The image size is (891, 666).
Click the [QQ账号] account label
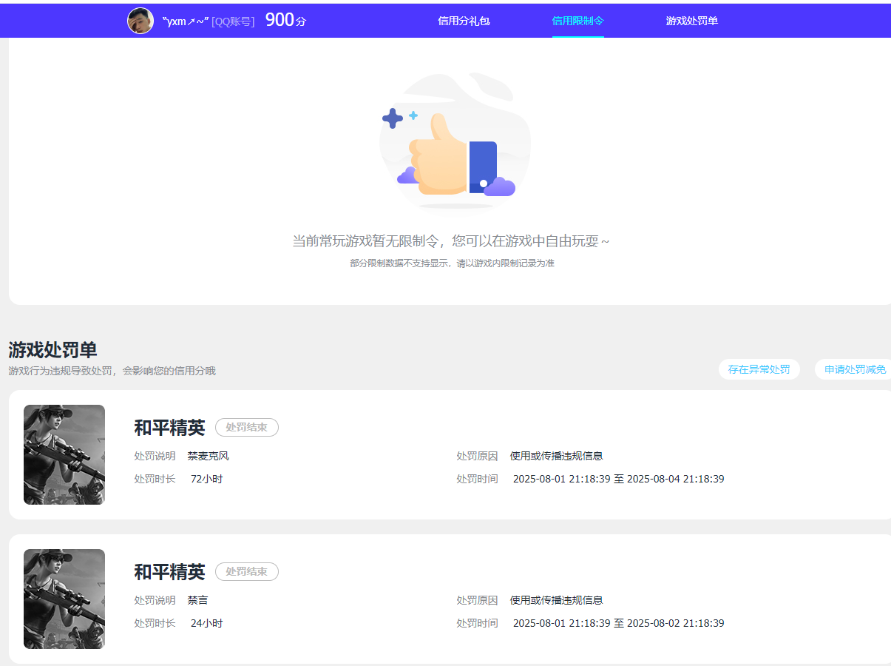[234, 21]
